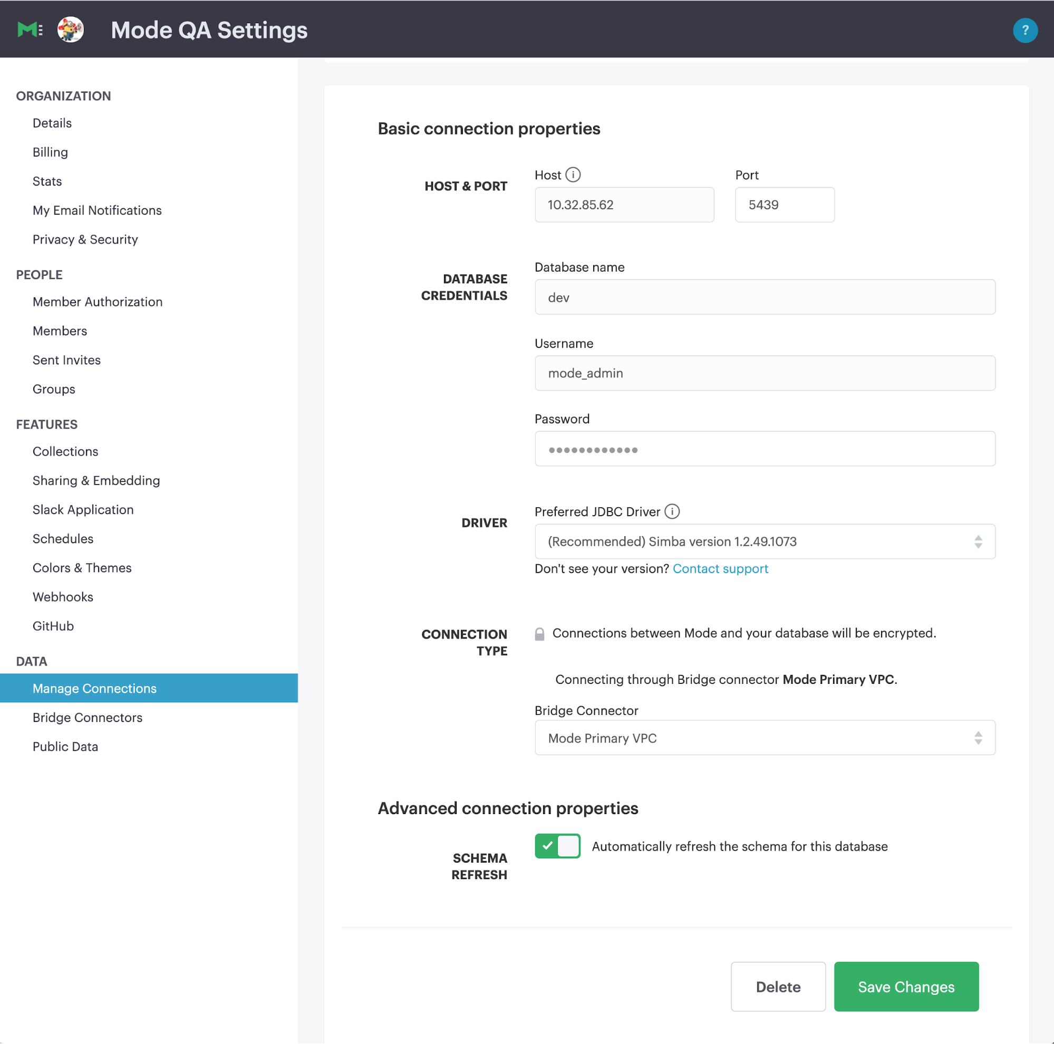Image resolution: width=1054 pixels, height=1044 pixels.
Task: Click the ORGANIZATION section header
Action: pyautogui.click(x=63, y=96)
